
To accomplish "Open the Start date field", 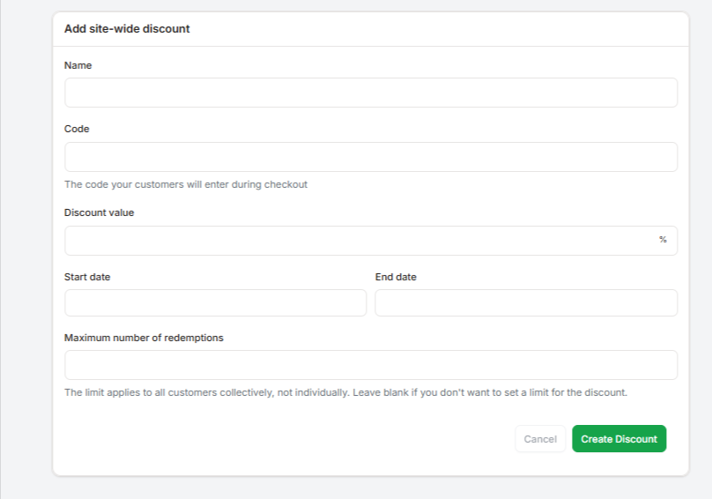I will coord(215,302).
